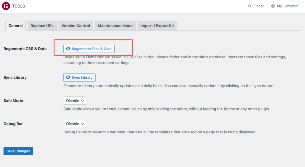Click the TOOLS page title
Image resolution: width=305 pixels, height=167 pixels.
18,6
